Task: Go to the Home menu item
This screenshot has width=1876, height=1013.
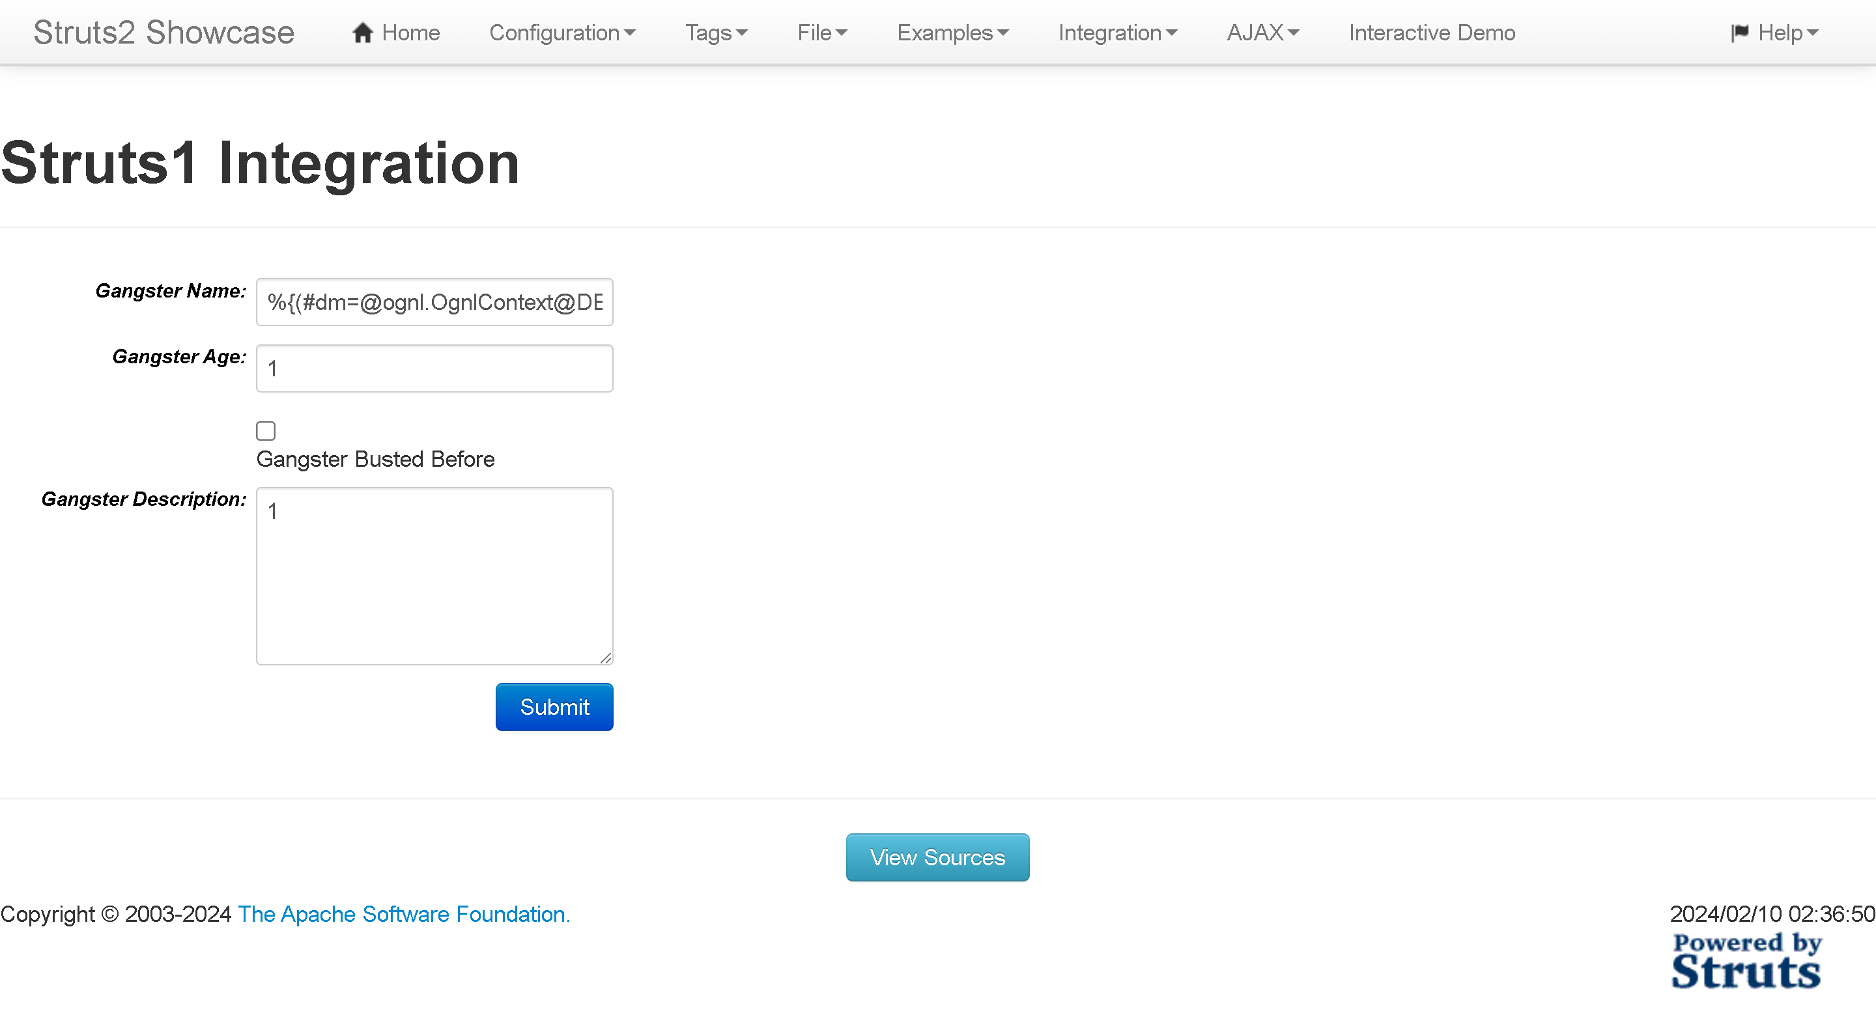Action: click(410, 33)
